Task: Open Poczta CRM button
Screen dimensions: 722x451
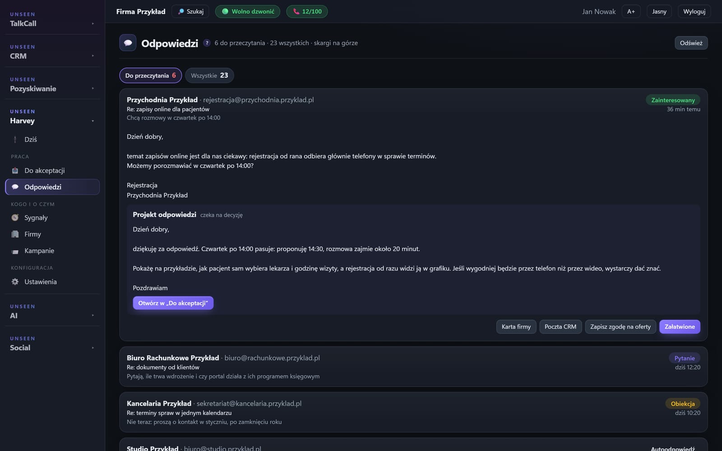Action: pos(560,327)
